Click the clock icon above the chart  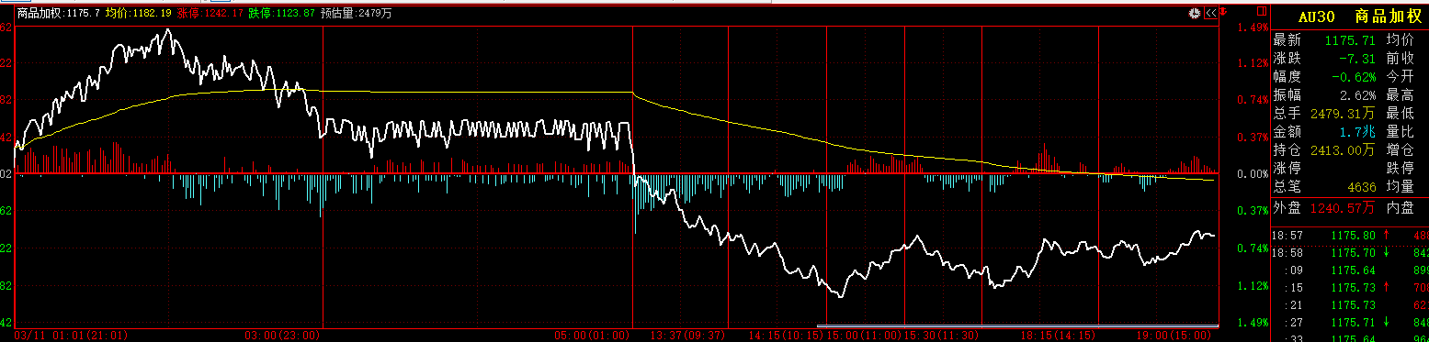coord(1195,13)
